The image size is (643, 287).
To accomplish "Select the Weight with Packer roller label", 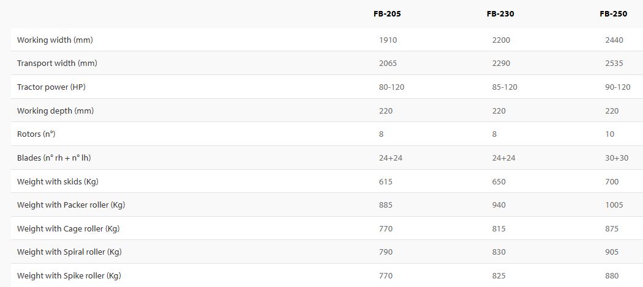I will point(71,205).
